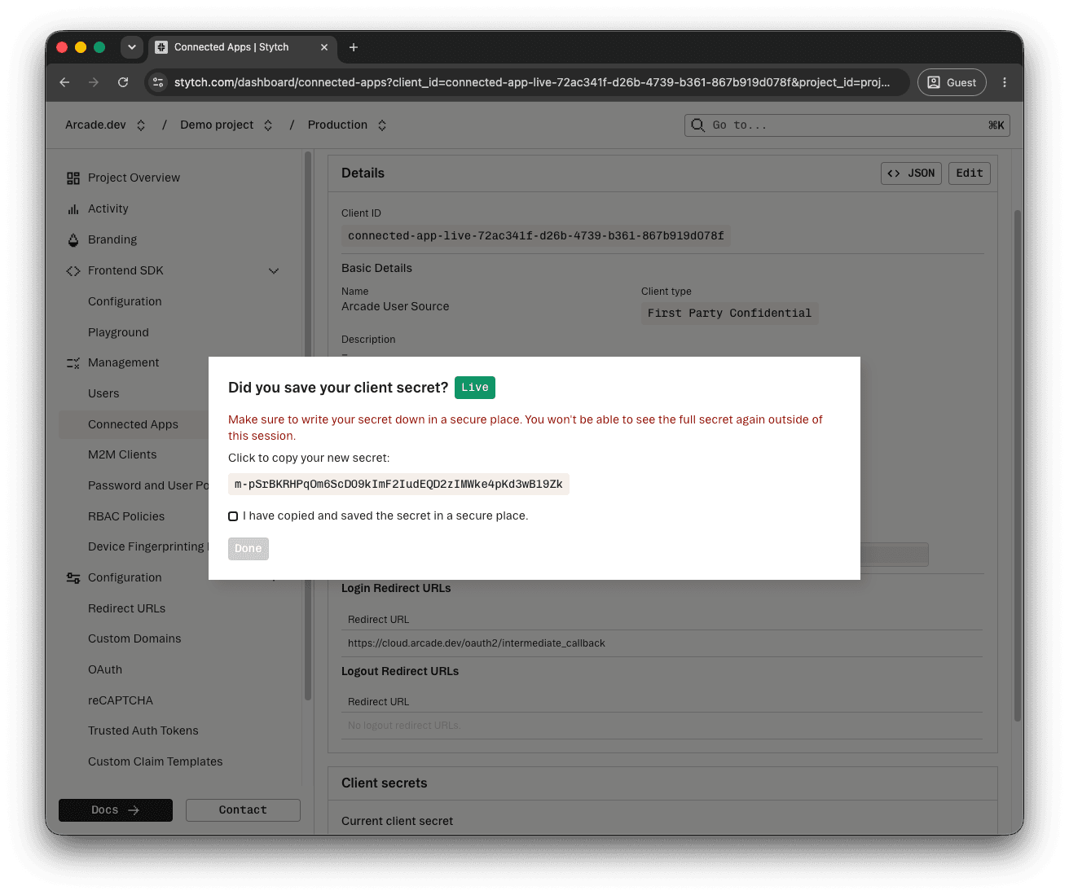1069x895 pixels.
Task: Click the intermediate_callback redirect URL text
Action: tap(476, 643)
